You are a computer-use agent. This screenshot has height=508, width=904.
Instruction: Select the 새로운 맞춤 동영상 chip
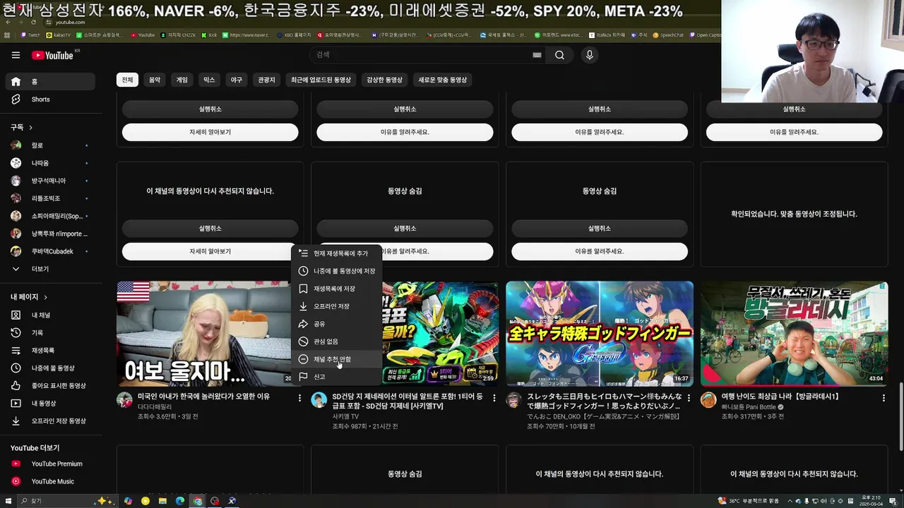[x=443, y=80]
